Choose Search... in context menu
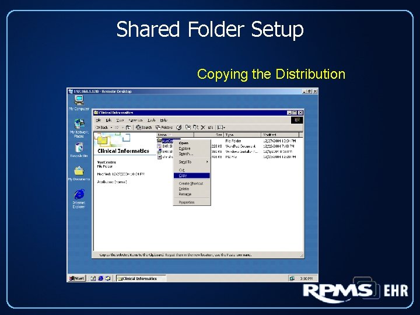This screenshot has height=315, width=420. (192, 154)
